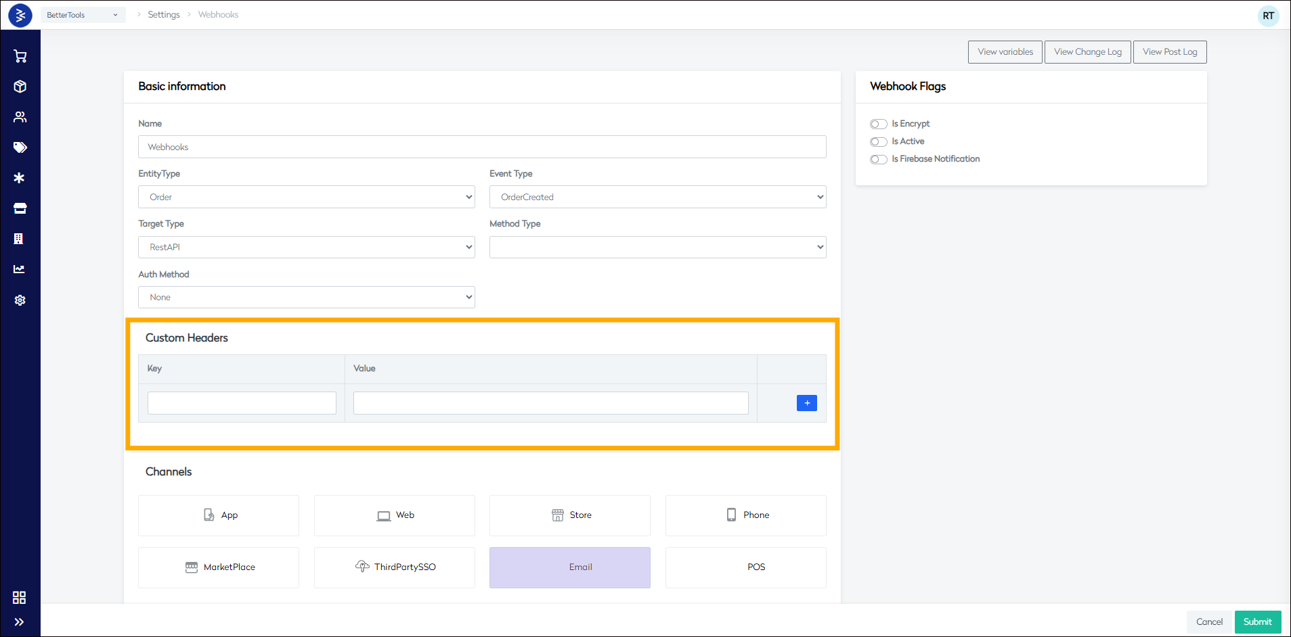Select the Webhooks breadcrumb item

pos(217,14)
